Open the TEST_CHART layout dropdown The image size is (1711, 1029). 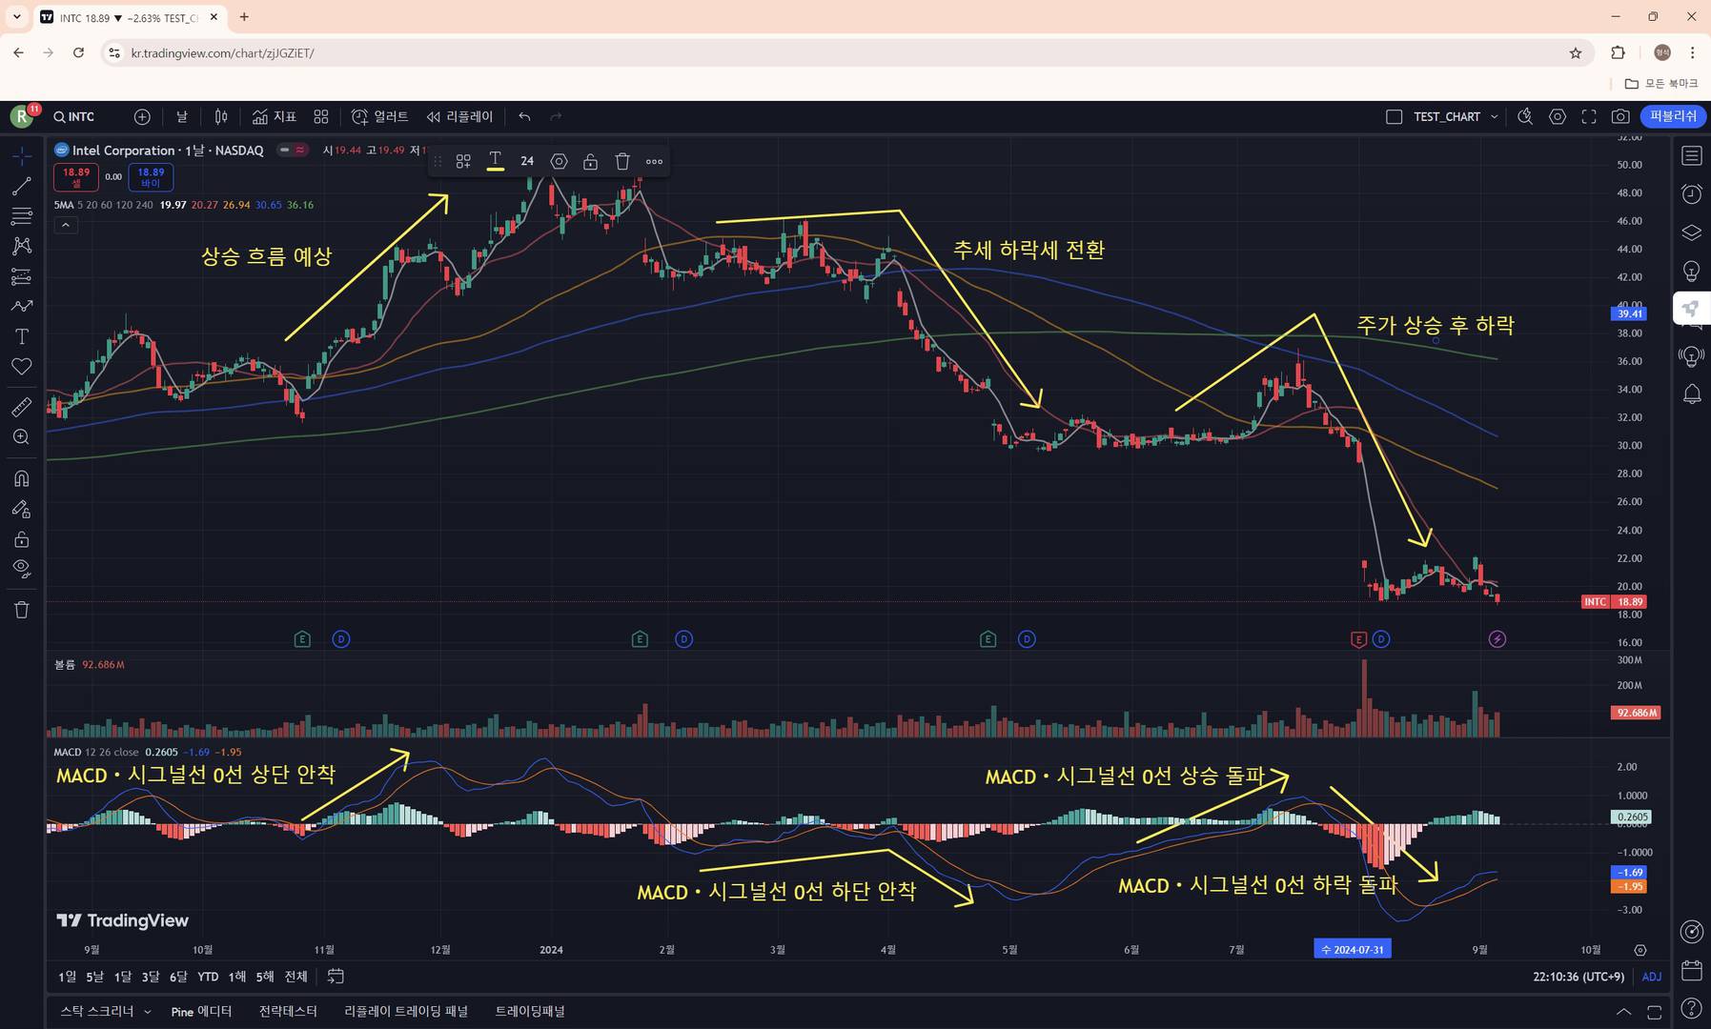point(1494,116)
